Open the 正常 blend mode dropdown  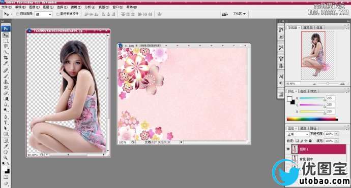(298, 134)
